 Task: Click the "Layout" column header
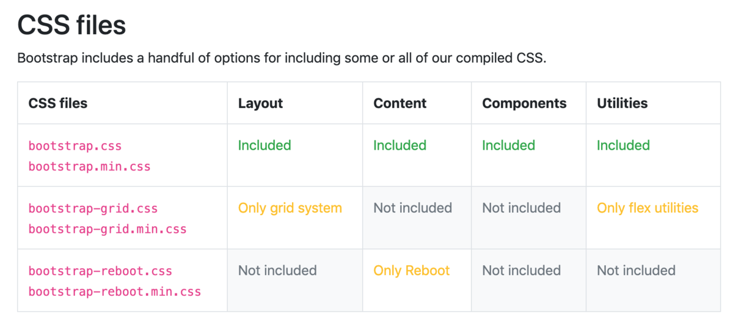tap(261, 103)
